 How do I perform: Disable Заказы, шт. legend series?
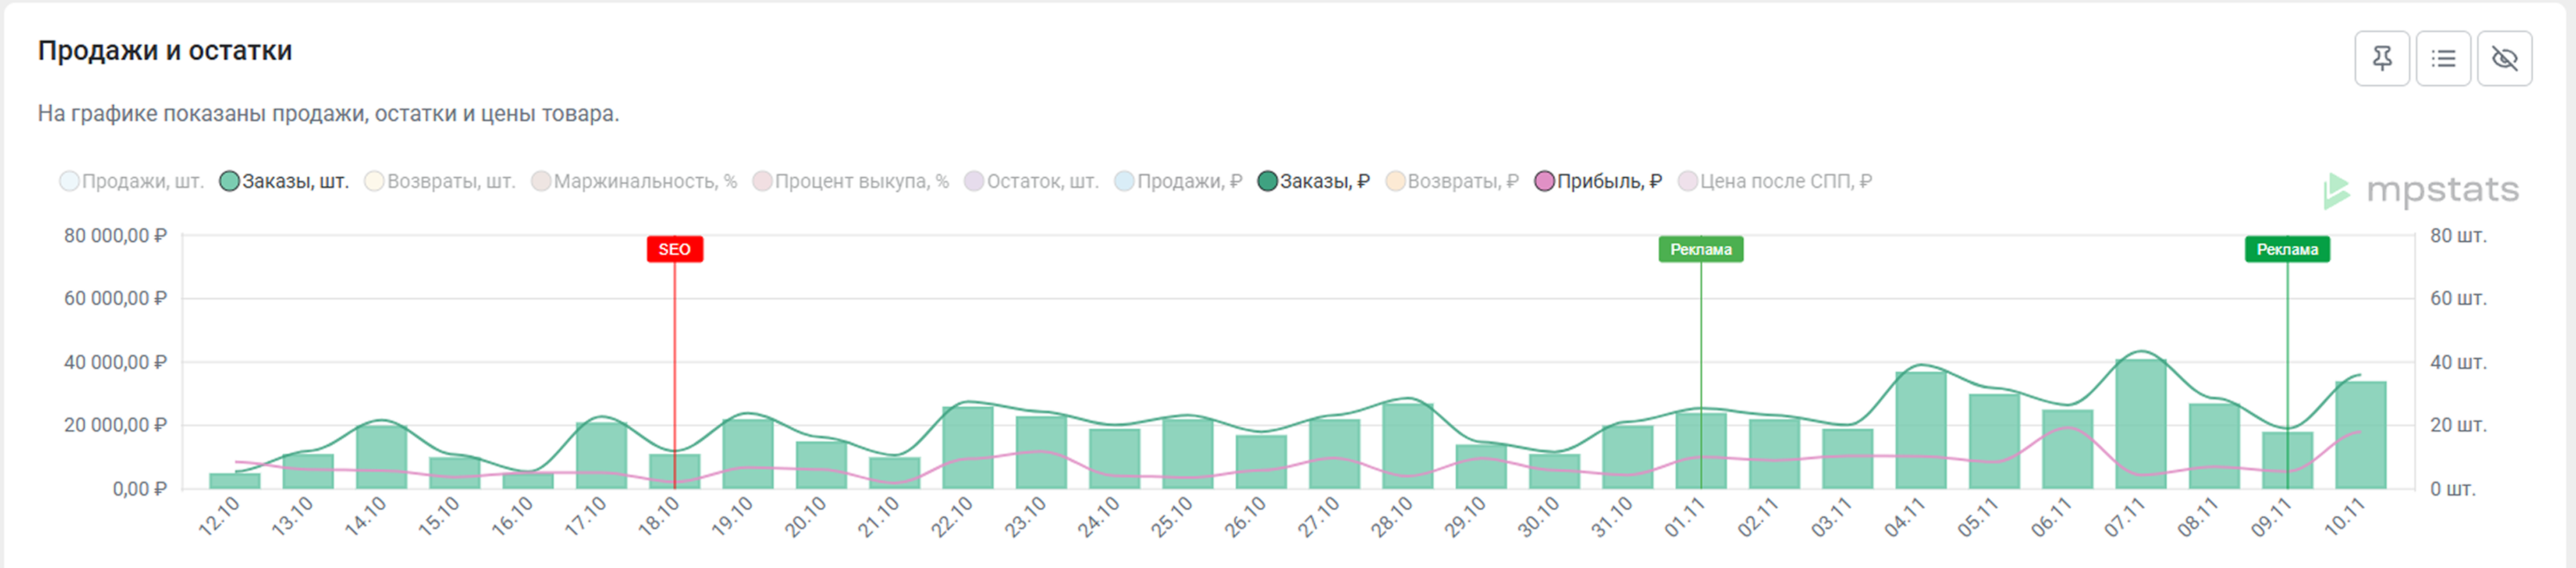pyautogui.click(x=285, y=181)
